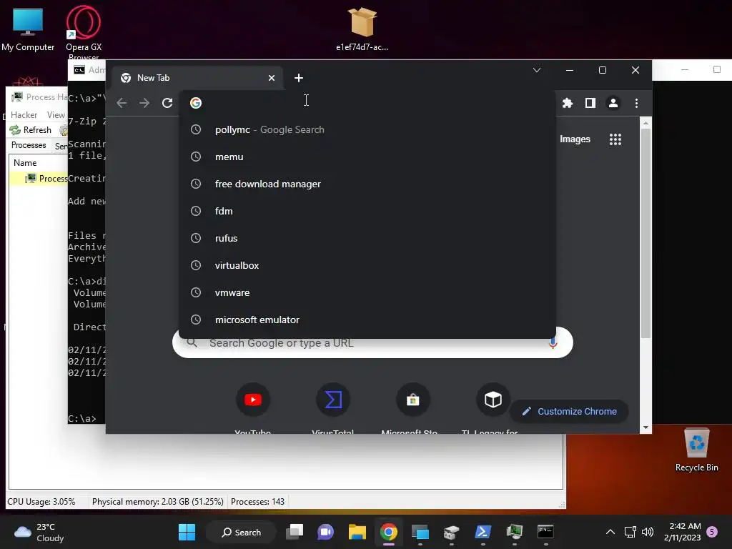Screen dimensions: 732x549
Task: Open the VirusTotal shortcut tile
Action: click(333, 400)
